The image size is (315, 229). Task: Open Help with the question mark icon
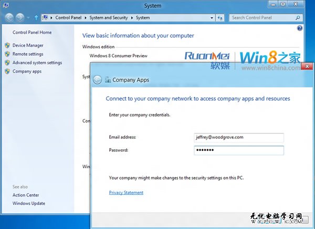coord(300,28)
